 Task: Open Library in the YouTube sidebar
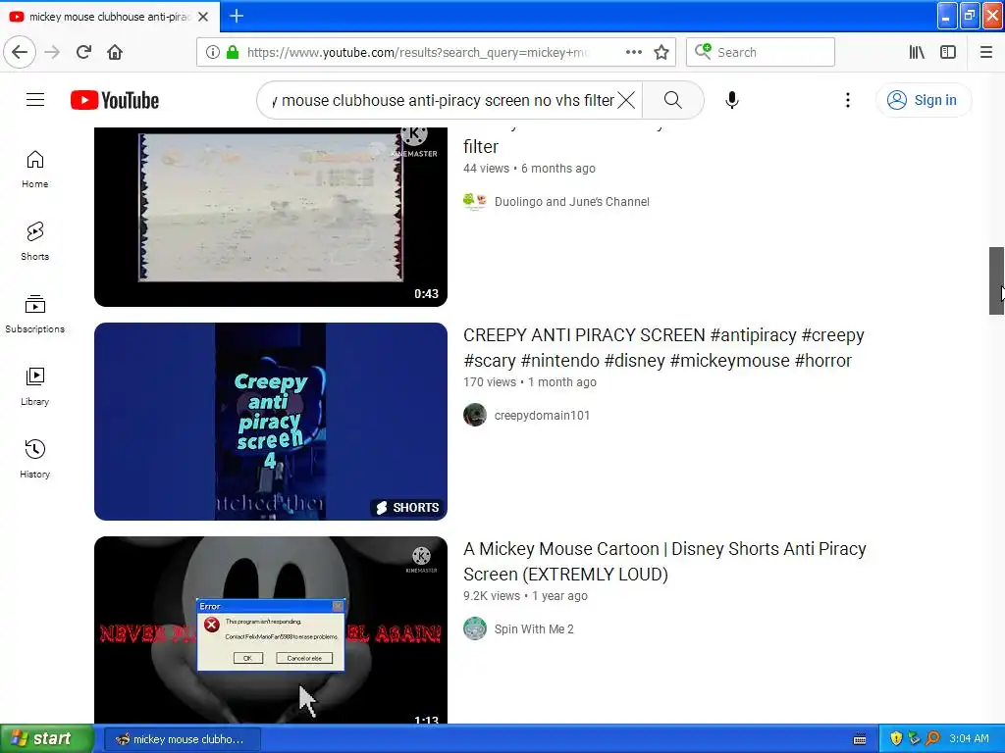tap(35, 387)
